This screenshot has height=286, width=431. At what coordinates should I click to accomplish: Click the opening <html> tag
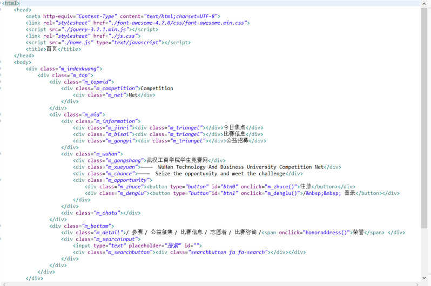coord(11,3)
